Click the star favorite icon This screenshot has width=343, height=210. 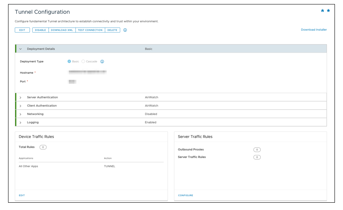pyautogui.click(x=328, y=11)
